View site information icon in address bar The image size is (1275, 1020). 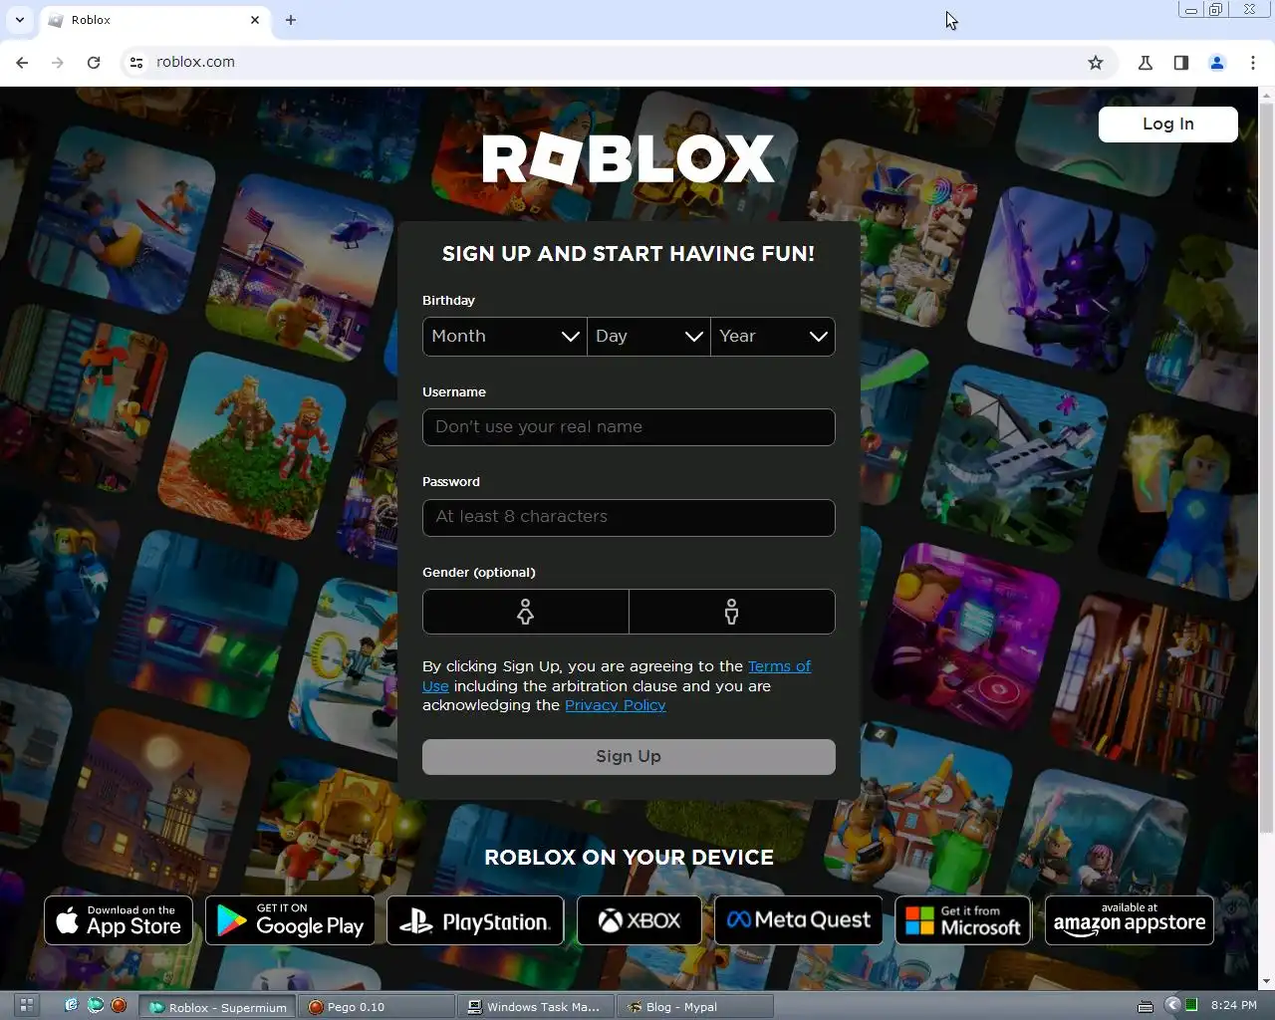point(136,62)
